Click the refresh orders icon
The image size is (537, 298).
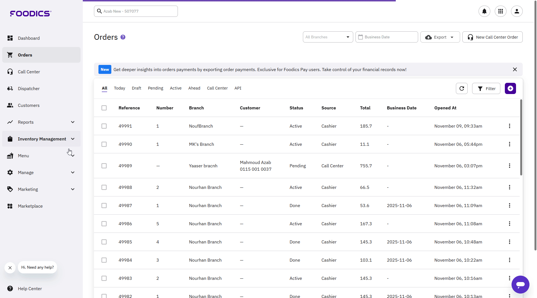461,88
